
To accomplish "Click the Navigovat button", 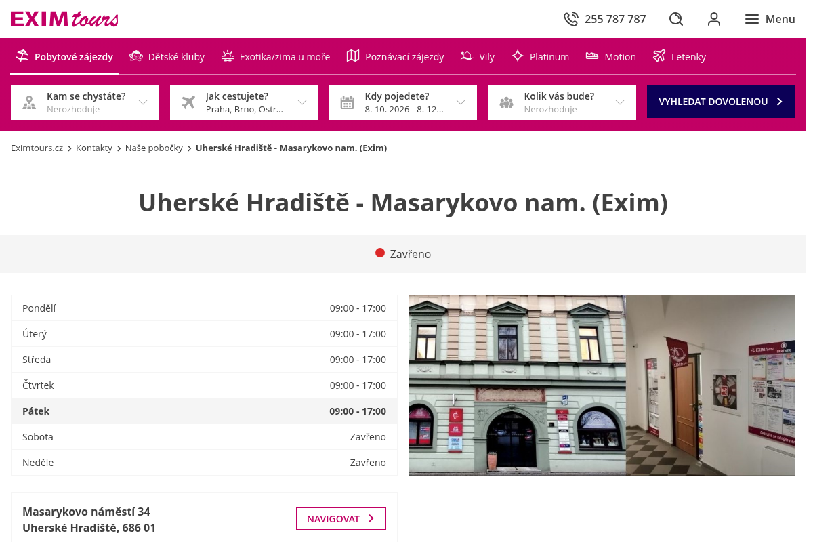I will (x=341, y=518).
